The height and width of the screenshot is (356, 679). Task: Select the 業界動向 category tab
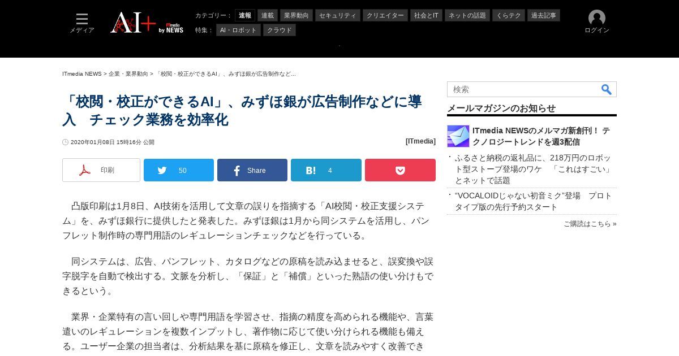click(296, 15)
